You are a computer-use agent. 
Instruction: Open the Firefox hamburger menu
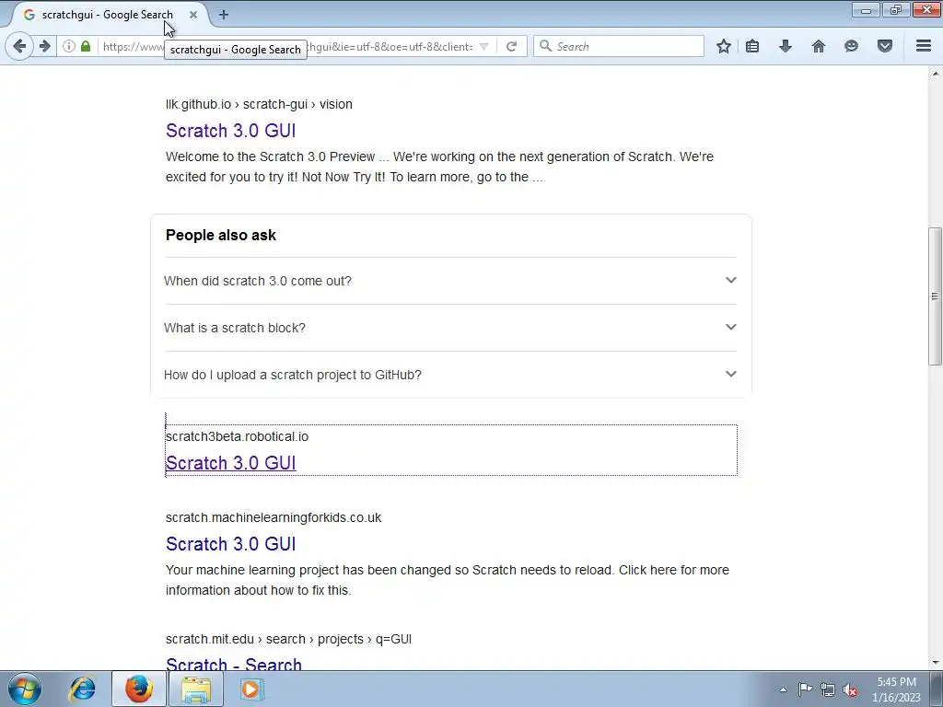(924, 46)
